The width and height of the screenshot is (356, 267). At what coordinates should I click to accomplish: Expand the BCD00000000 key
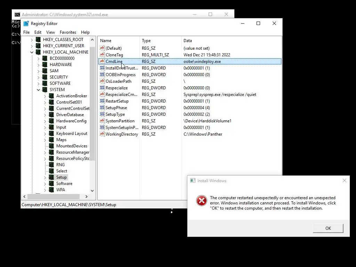[x=38, y=58]
